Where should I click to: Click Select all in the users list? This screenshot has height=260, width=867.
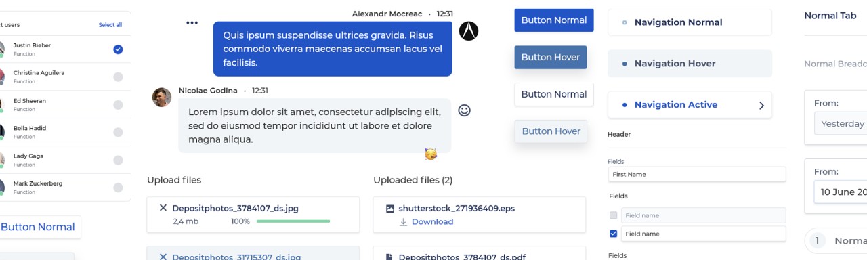pos(110,25)
